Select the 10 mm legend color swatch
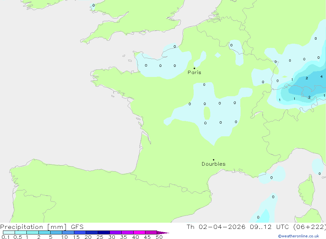 coord(68,232)
